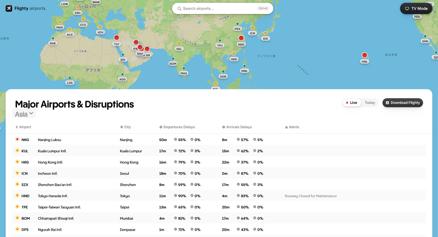Image resolution: width=438 pixels, height=237 pixels.
Task: Click the Flighty airplane logo icon
Action: 9,8
